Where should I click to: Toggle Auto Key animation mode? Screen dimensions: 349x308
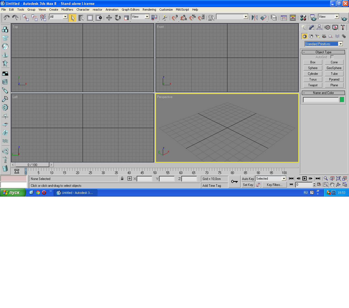tap(248, 179)
